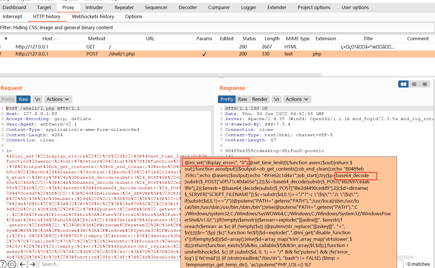Click the response body line 80489eb359cc
This screenshot has width=435, height=268.
click(275, 151)
